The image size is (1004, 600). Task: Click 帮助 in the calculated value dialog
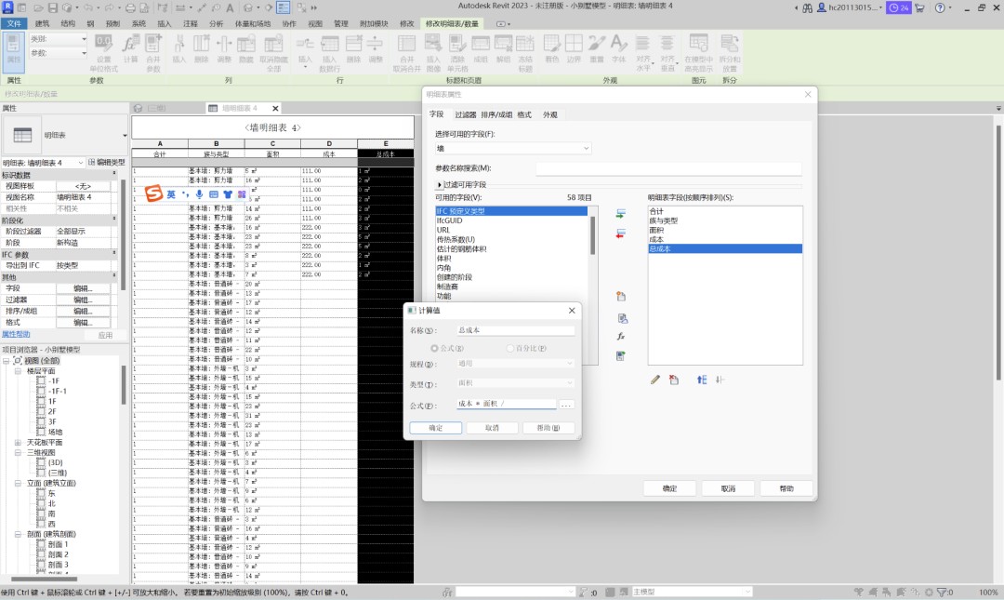pos(548,428)
